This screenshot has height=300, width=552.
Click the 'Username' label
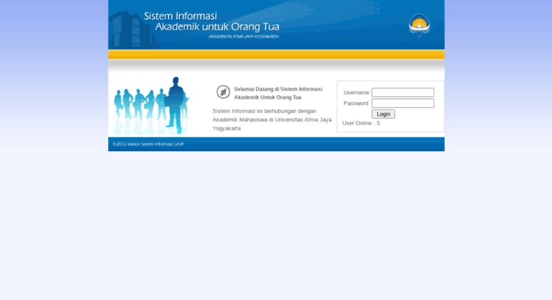pyautogui.click(x=356, y=92)
